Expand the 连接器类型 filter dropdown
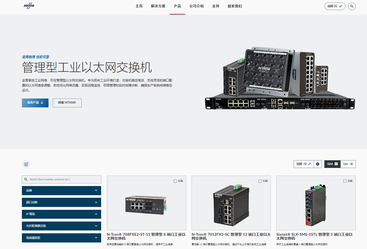This screenshot has width=367, height=249. 62,238
